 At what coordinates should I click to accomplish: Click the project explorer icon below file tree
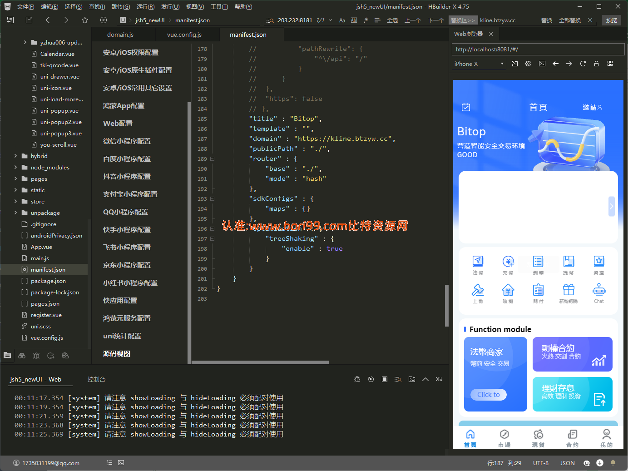pos(7,356)
